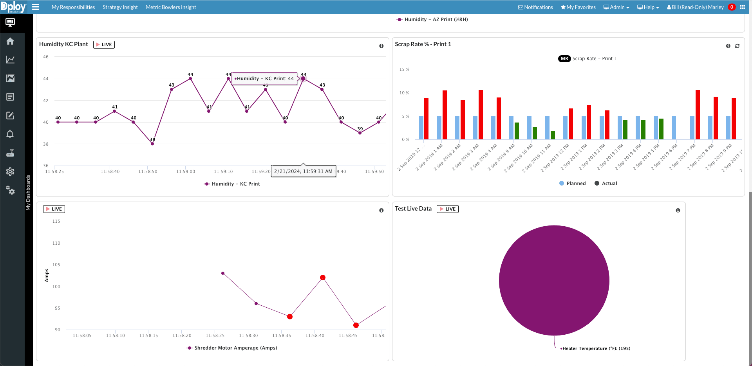Viewport: 752px width, 366px height.
Task: Select Strategy Insight in the top navigation
Action: pos(120,7)
